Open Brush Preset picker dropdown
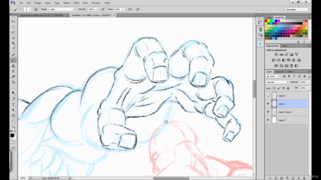The image size is (321, 180). pyautogui.click(x=31, y=9)
